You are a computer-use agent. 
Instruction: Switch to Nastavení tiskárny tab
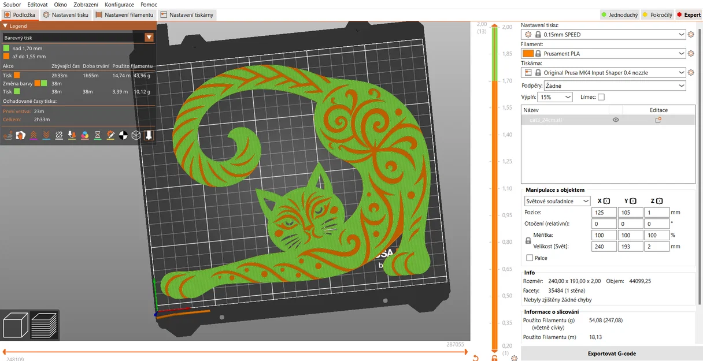point(187,15)
